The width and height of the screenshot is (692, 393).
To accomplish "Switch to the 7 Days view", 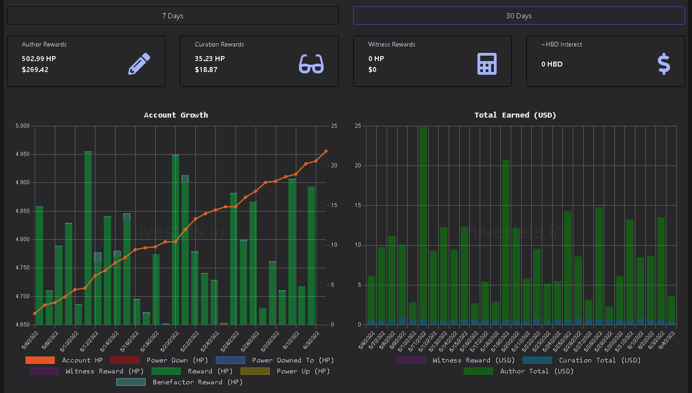I will [173, 16].
